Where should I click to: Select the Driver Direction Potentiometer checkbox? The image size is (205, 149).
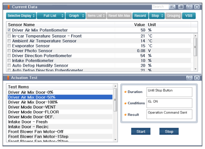[9, 56]
